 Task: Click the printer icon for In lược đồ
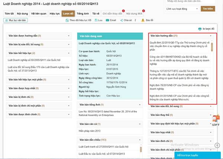200,28
